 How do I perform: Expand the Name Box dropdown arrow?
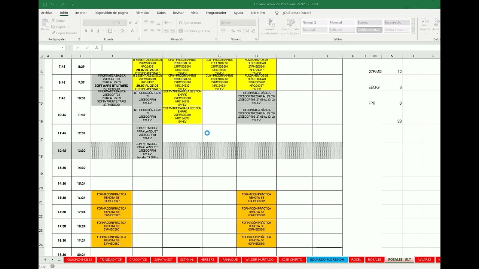tap(62, 48)
